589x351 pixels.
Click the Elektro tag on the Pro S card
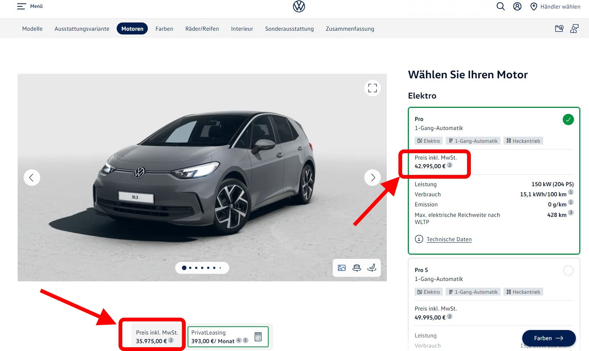point(429,292)
